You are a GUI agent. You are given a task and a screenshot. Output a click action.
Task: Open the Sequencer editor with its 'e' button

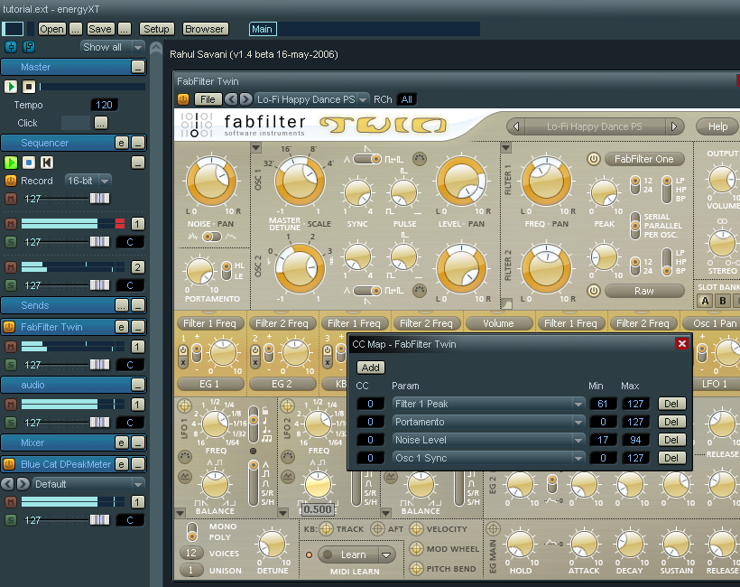click(121, 143)
